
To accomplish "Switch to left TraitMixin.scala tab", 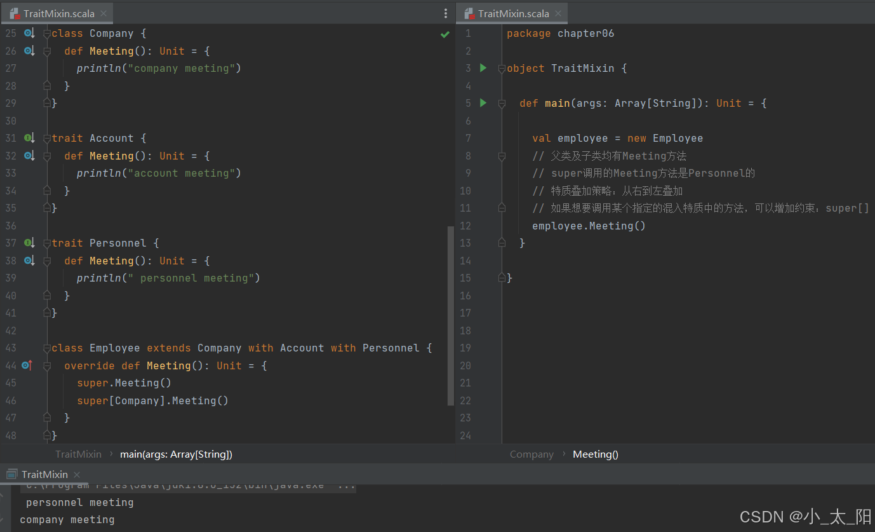I will click(58, 13).
